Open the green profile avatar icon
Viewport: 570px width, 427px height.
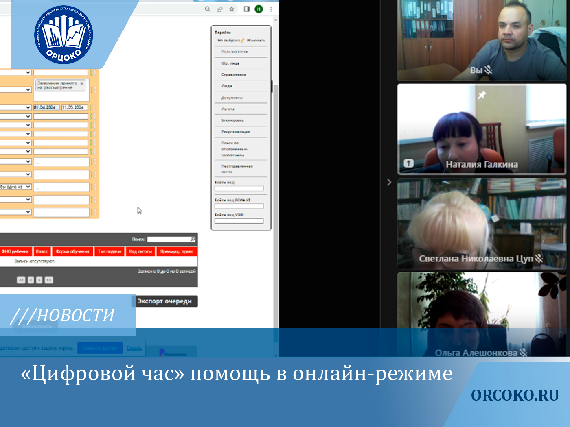259,9
